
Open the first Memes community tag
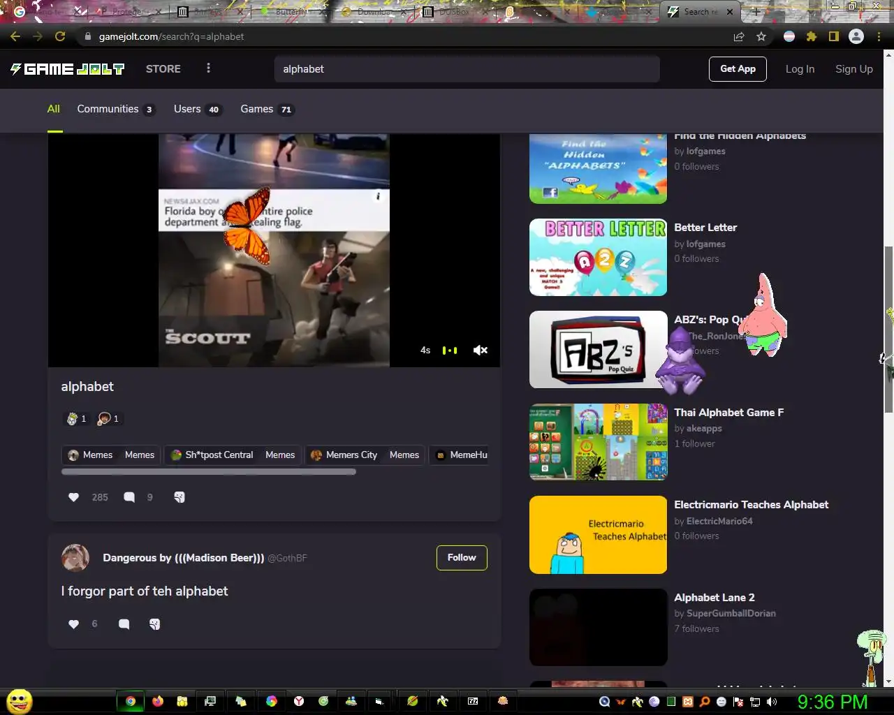point(111,455)
